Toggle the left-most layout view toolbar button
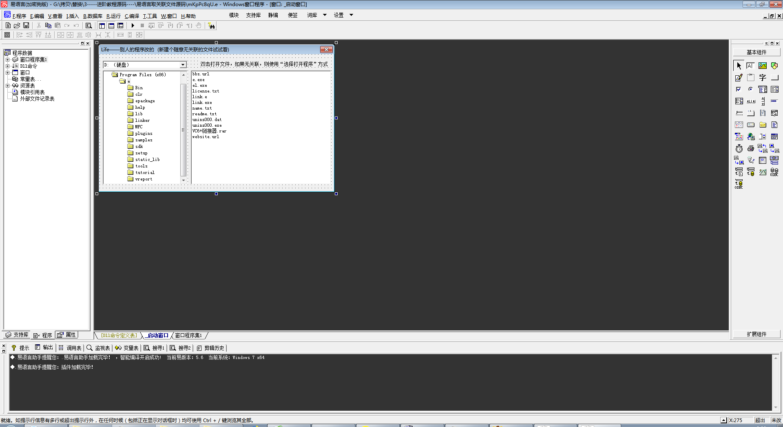The height and width of the screenshot is (427, 783). 102,26
